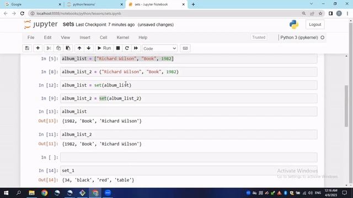Click the taskbar volume icon
This screenshot has width=353, height=198.
pos(311,193)
